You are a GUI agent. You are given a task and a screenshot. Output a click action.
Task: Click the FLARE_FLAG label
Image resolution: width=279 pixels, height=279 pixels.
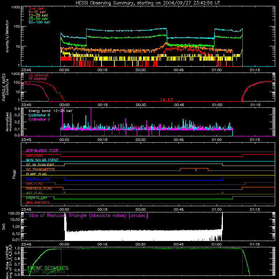36,174
